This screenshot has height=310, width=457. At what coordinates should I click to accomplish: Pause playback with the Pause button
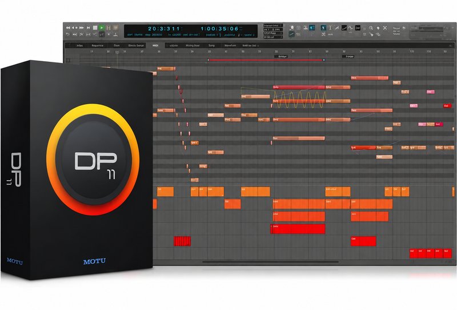click(x=109, y=27)
